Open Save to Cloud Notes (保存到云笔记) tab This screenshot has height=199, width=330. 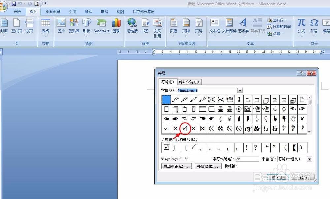144,12
